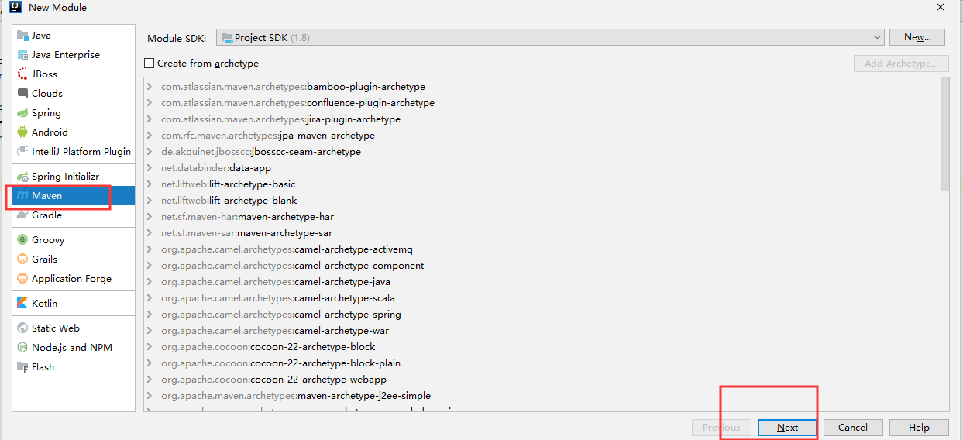Select camel-archetype-activemq row

pos(542,249)
